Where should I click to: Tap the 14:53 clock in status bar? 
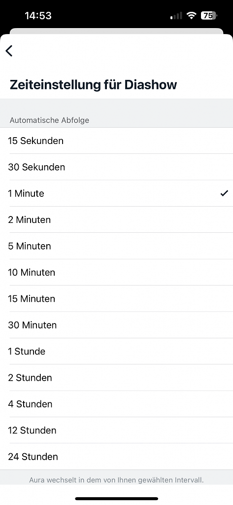(38, 15)
